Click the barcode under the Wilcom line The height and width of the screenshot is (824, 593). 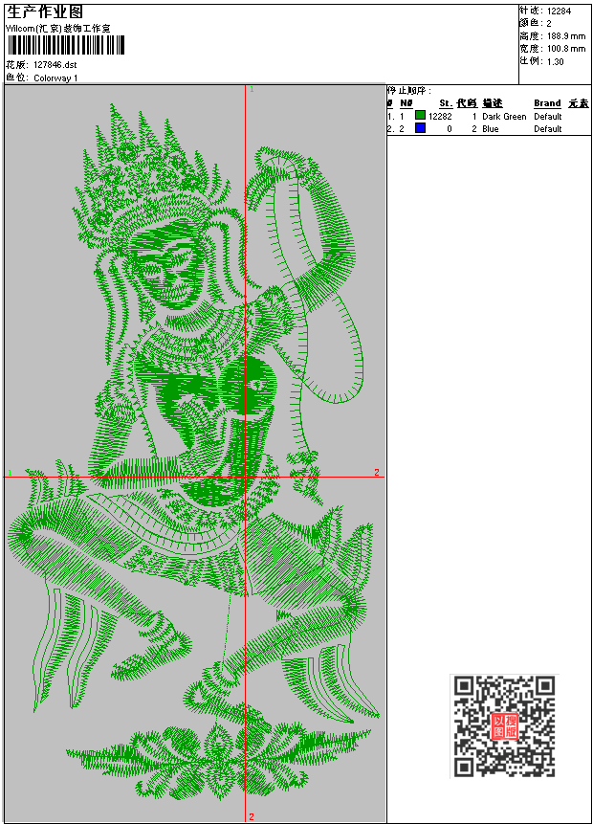tap(66, 45)
